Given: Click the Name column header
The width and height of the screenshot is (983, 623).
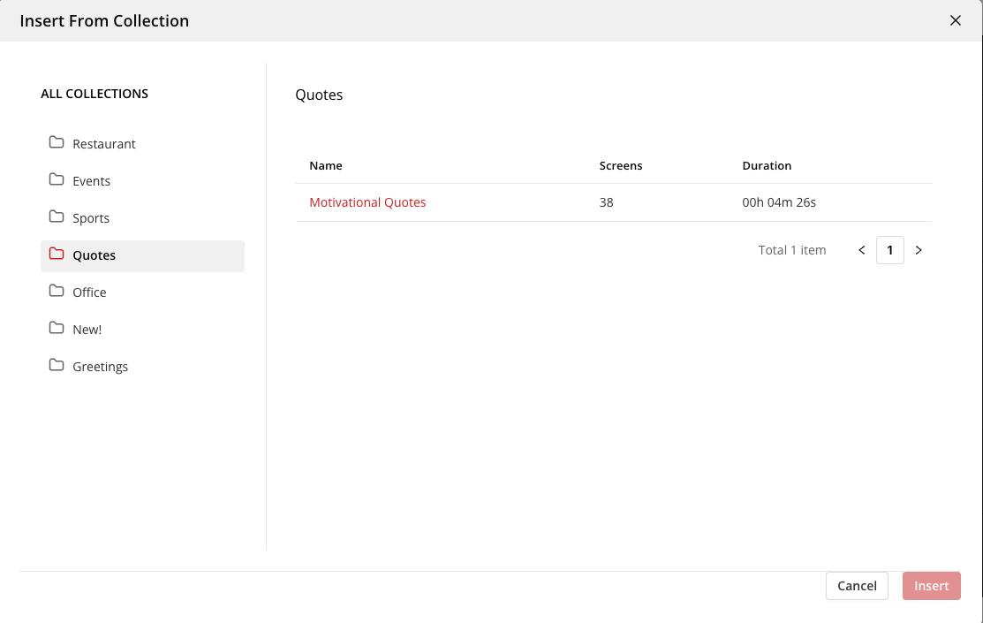Looking at the screenshot, I should [326, 165].
